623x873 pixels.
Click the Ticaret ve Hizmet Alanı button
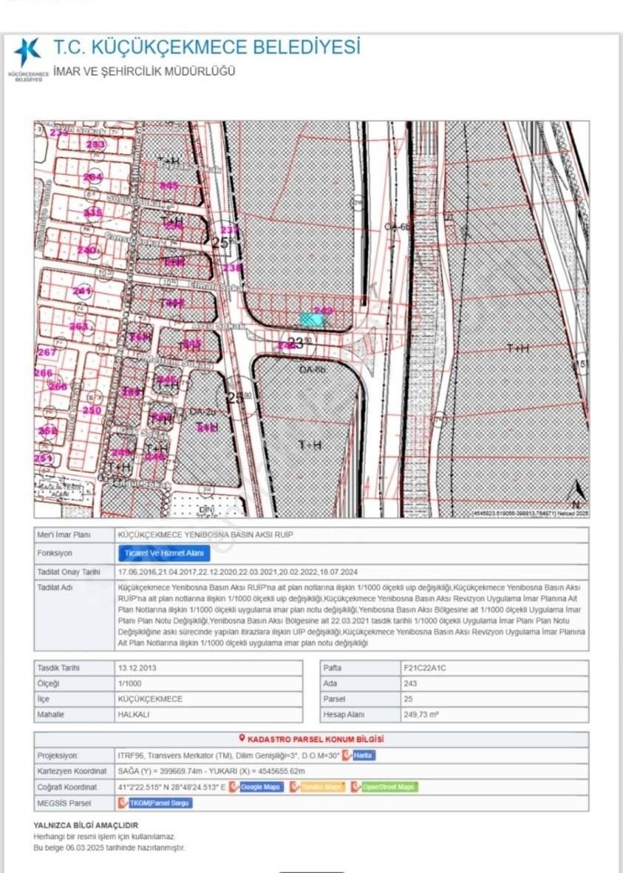[x=164, y=553]
